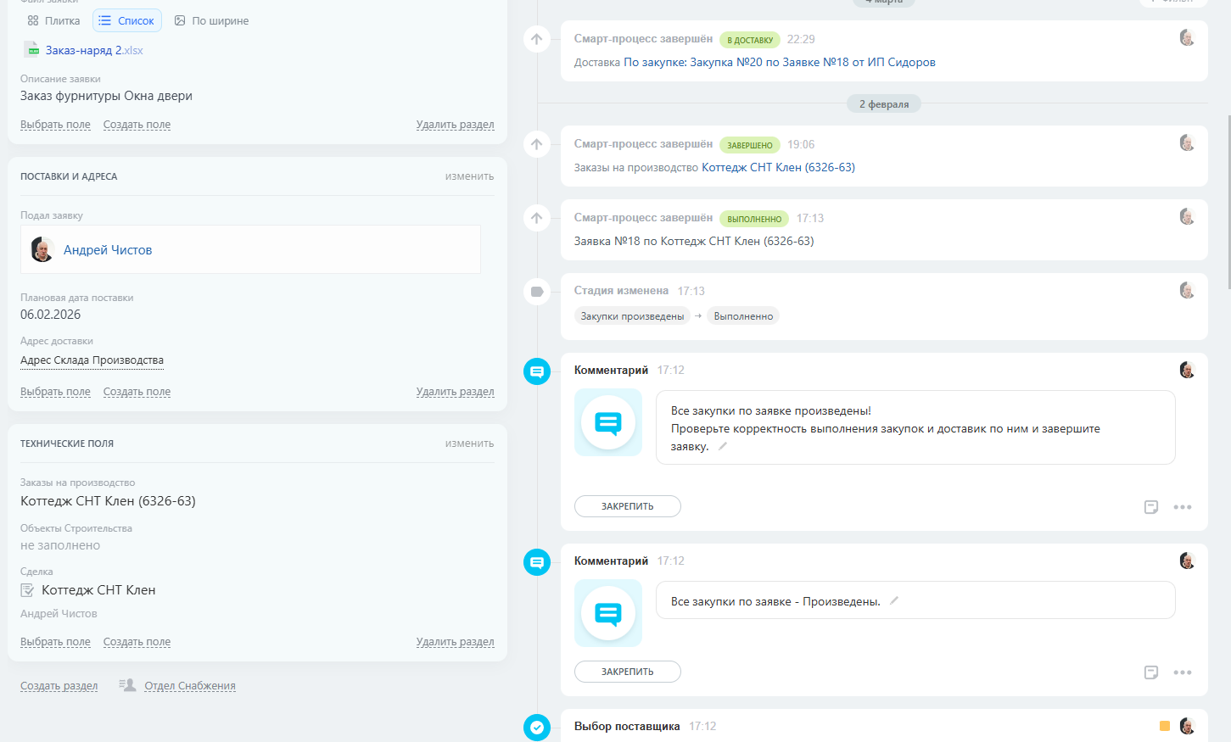This screenshot has height=742, width=1231.
Task: Click 'изменить' in Поставки и адреса section
Action: [469, 176]
